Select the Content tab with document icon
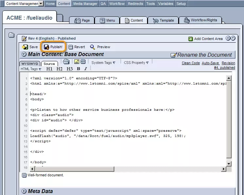The image size is (244, 195). [134, 20]
